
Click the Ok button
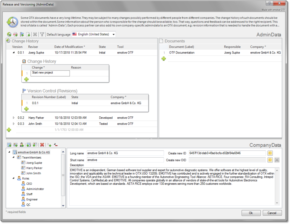tap(251, 213)
